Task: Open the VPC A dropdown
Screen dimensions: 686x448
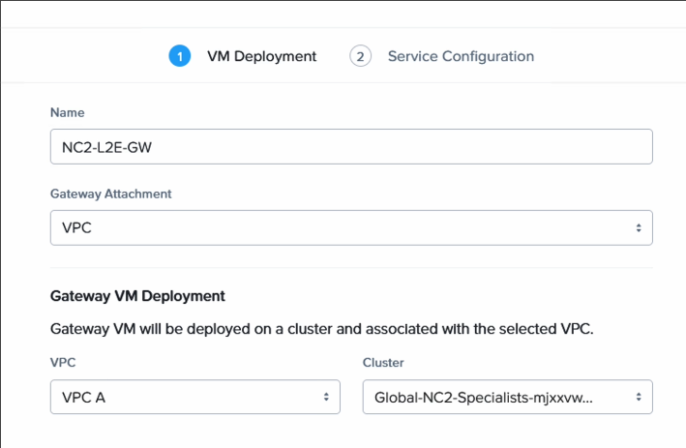Action: (x=195, y=397)
